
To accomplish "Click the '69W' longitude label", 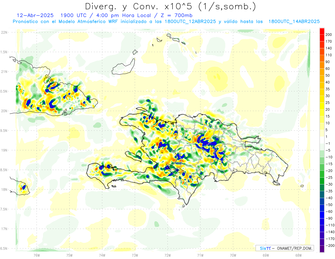I will tap(266, 255).
